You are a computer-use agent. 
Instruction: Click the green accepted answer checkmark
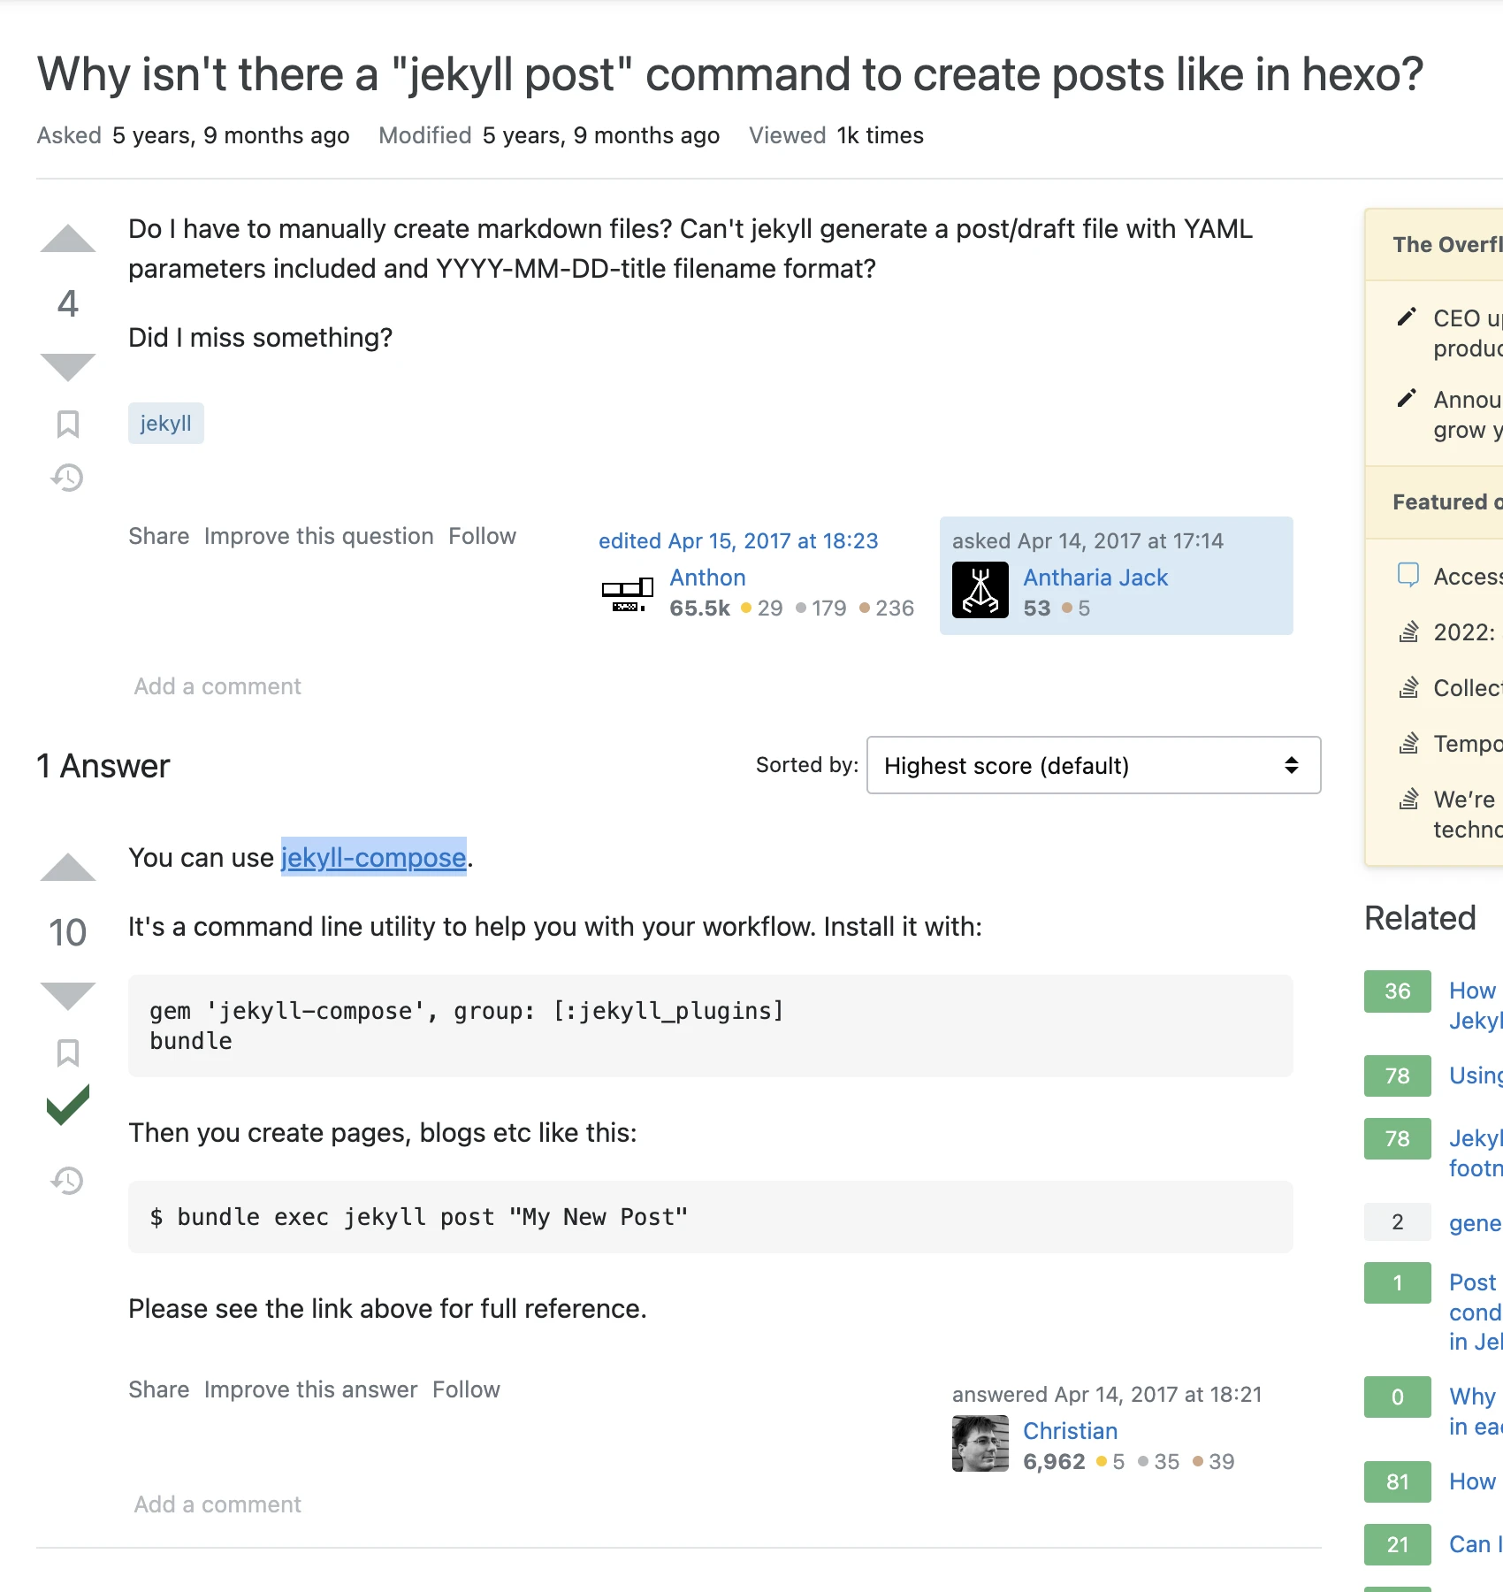(68, 1105)
